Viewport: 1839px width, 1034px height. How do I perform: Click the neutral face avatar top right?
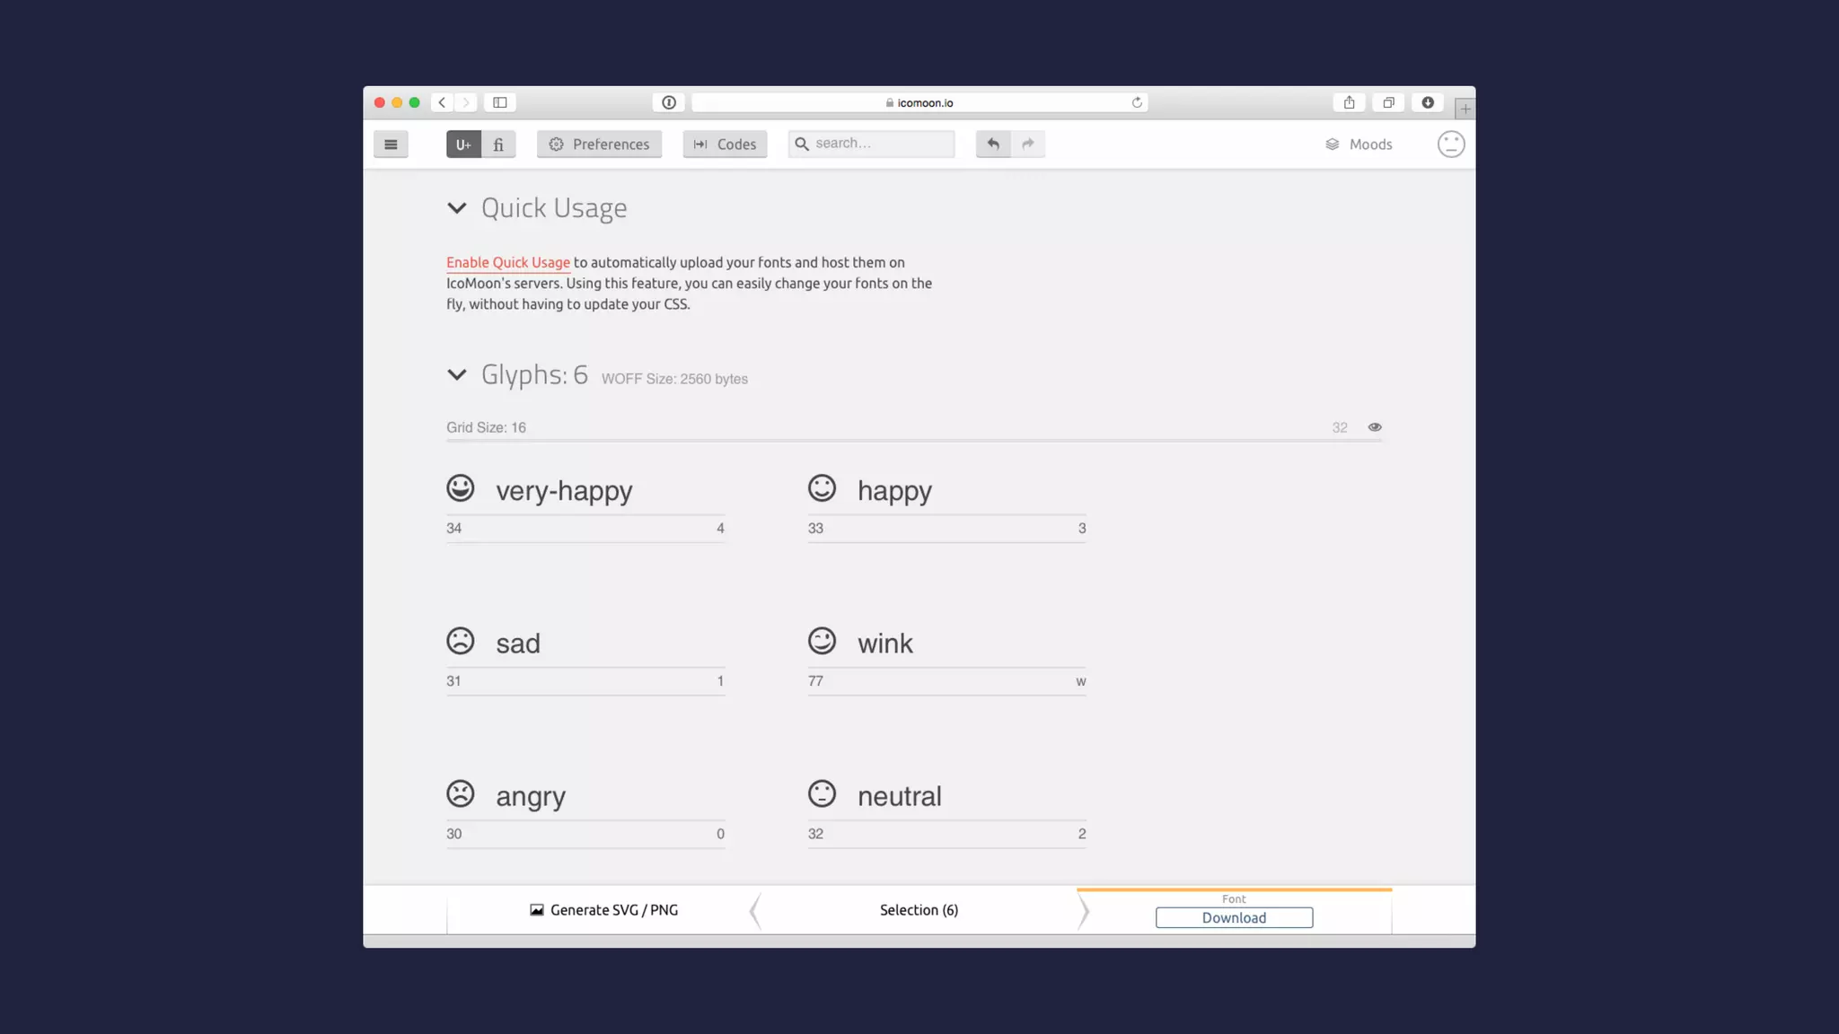[1450, 145]
